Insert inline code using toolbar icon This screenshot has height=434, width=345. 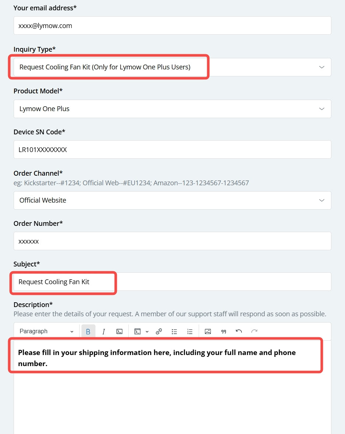click(x=119, y=331)
